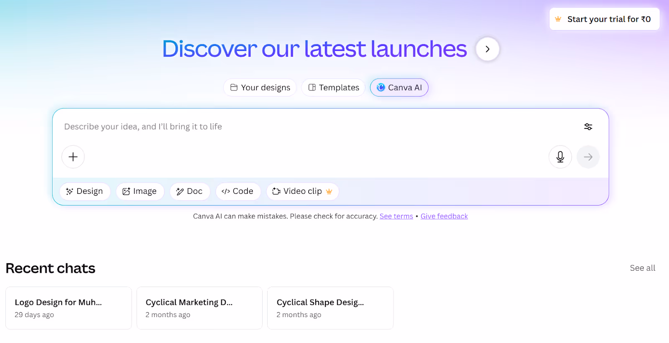Go to next launch via chevron arrow
The image size is (669, 343).
[488, 49]
